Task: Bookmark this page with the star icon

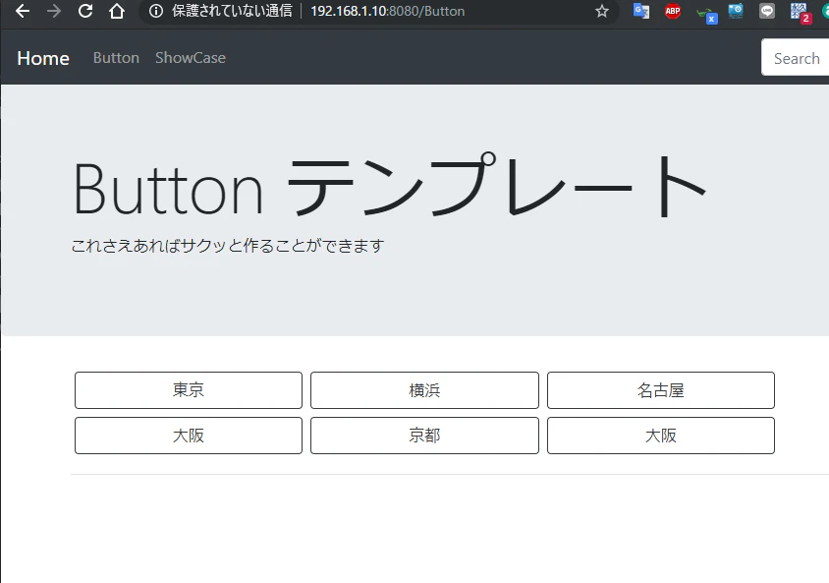Action: point(602,11)
